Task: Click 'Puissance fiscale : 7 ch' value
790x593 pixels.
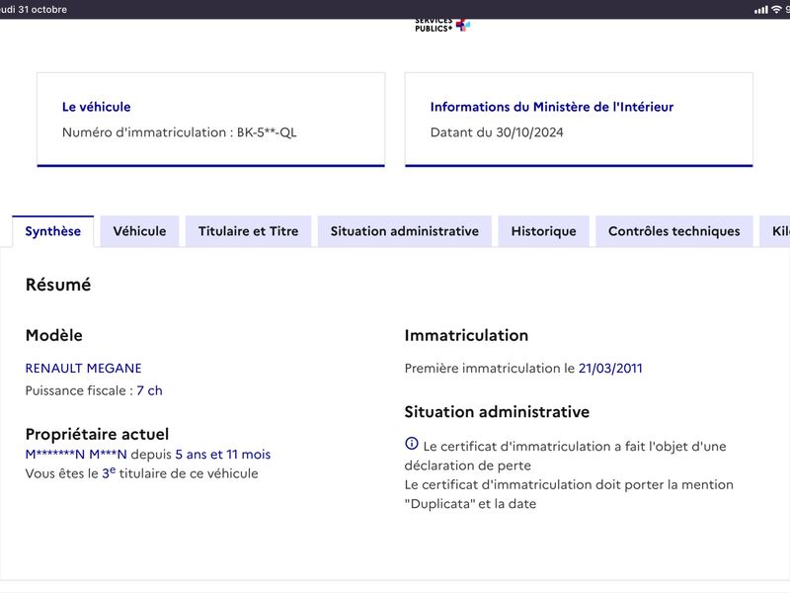Action: tap(94, 390)
